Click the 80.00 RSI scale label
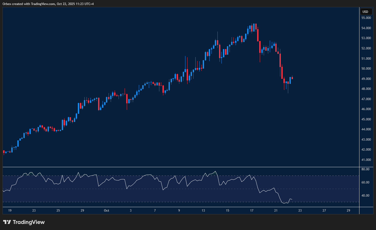The width and height of the screenshot is (376, 230). pyautogui.click(x=365, y=169)
